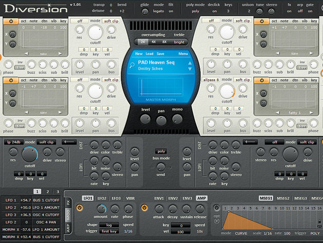Click the unison stereo knob
Screen dimensions: 323x243
point(271,12)
